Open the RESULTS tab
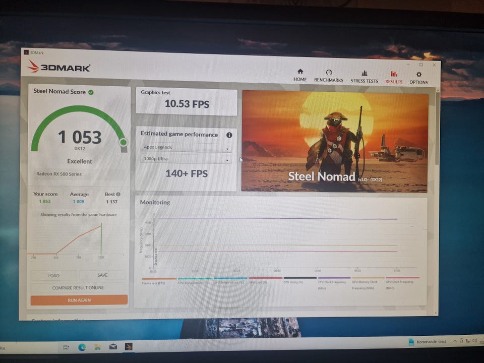Viewport: 484px width, 363px height. pos(394,77)
